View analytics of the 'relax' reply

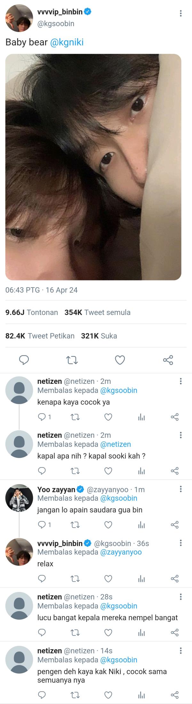coord(141,579)
